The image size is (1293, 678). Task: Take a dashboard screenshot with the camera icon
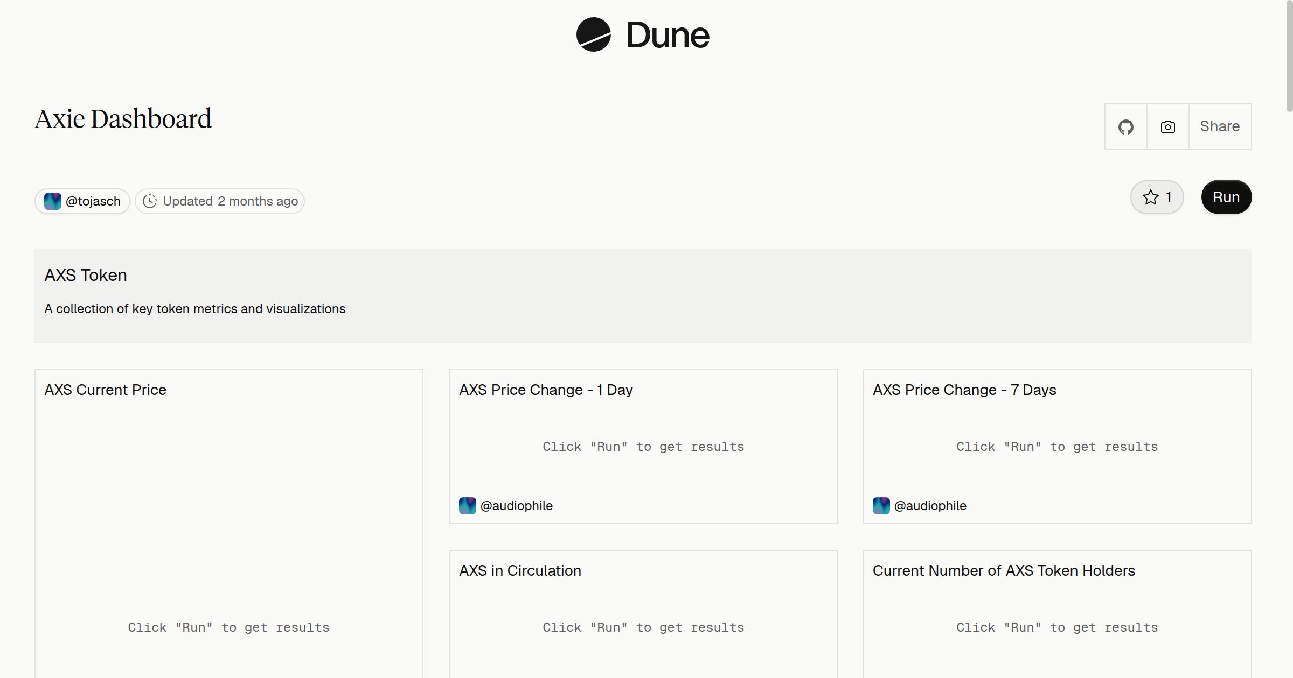[1167, 127]
